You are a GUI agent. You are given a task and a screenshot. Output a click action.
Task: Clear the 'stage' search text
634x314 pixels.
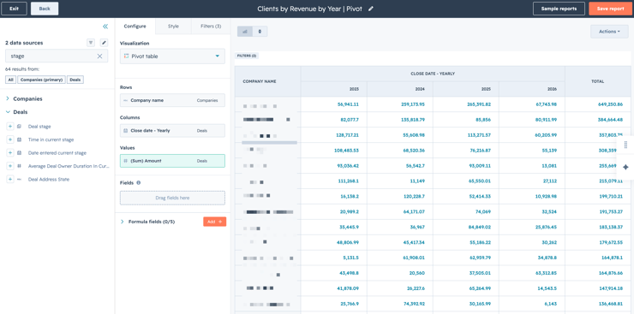[x=99, y=56]
